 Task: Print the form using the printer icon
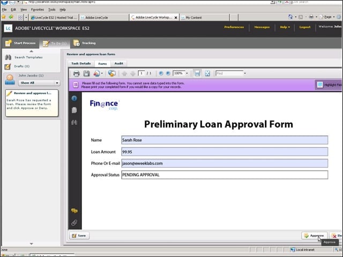coord(76,73)
